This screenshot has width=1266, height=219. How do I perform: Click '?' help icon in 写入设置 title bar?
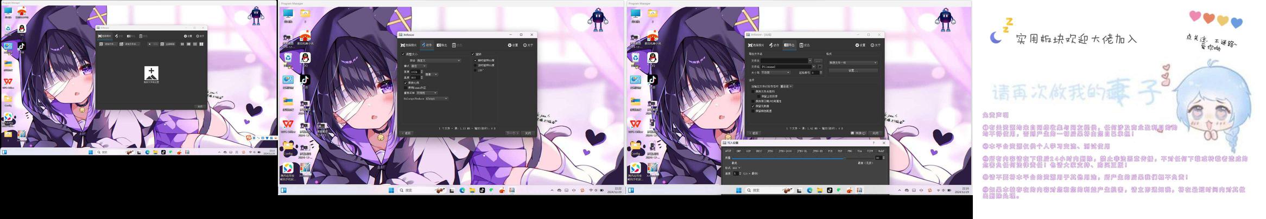873,143
